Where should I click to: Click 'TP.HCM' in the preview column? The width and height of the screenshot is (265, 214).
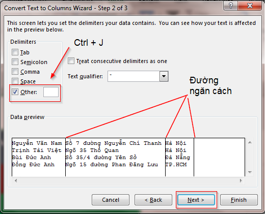(x=176, y=165)
